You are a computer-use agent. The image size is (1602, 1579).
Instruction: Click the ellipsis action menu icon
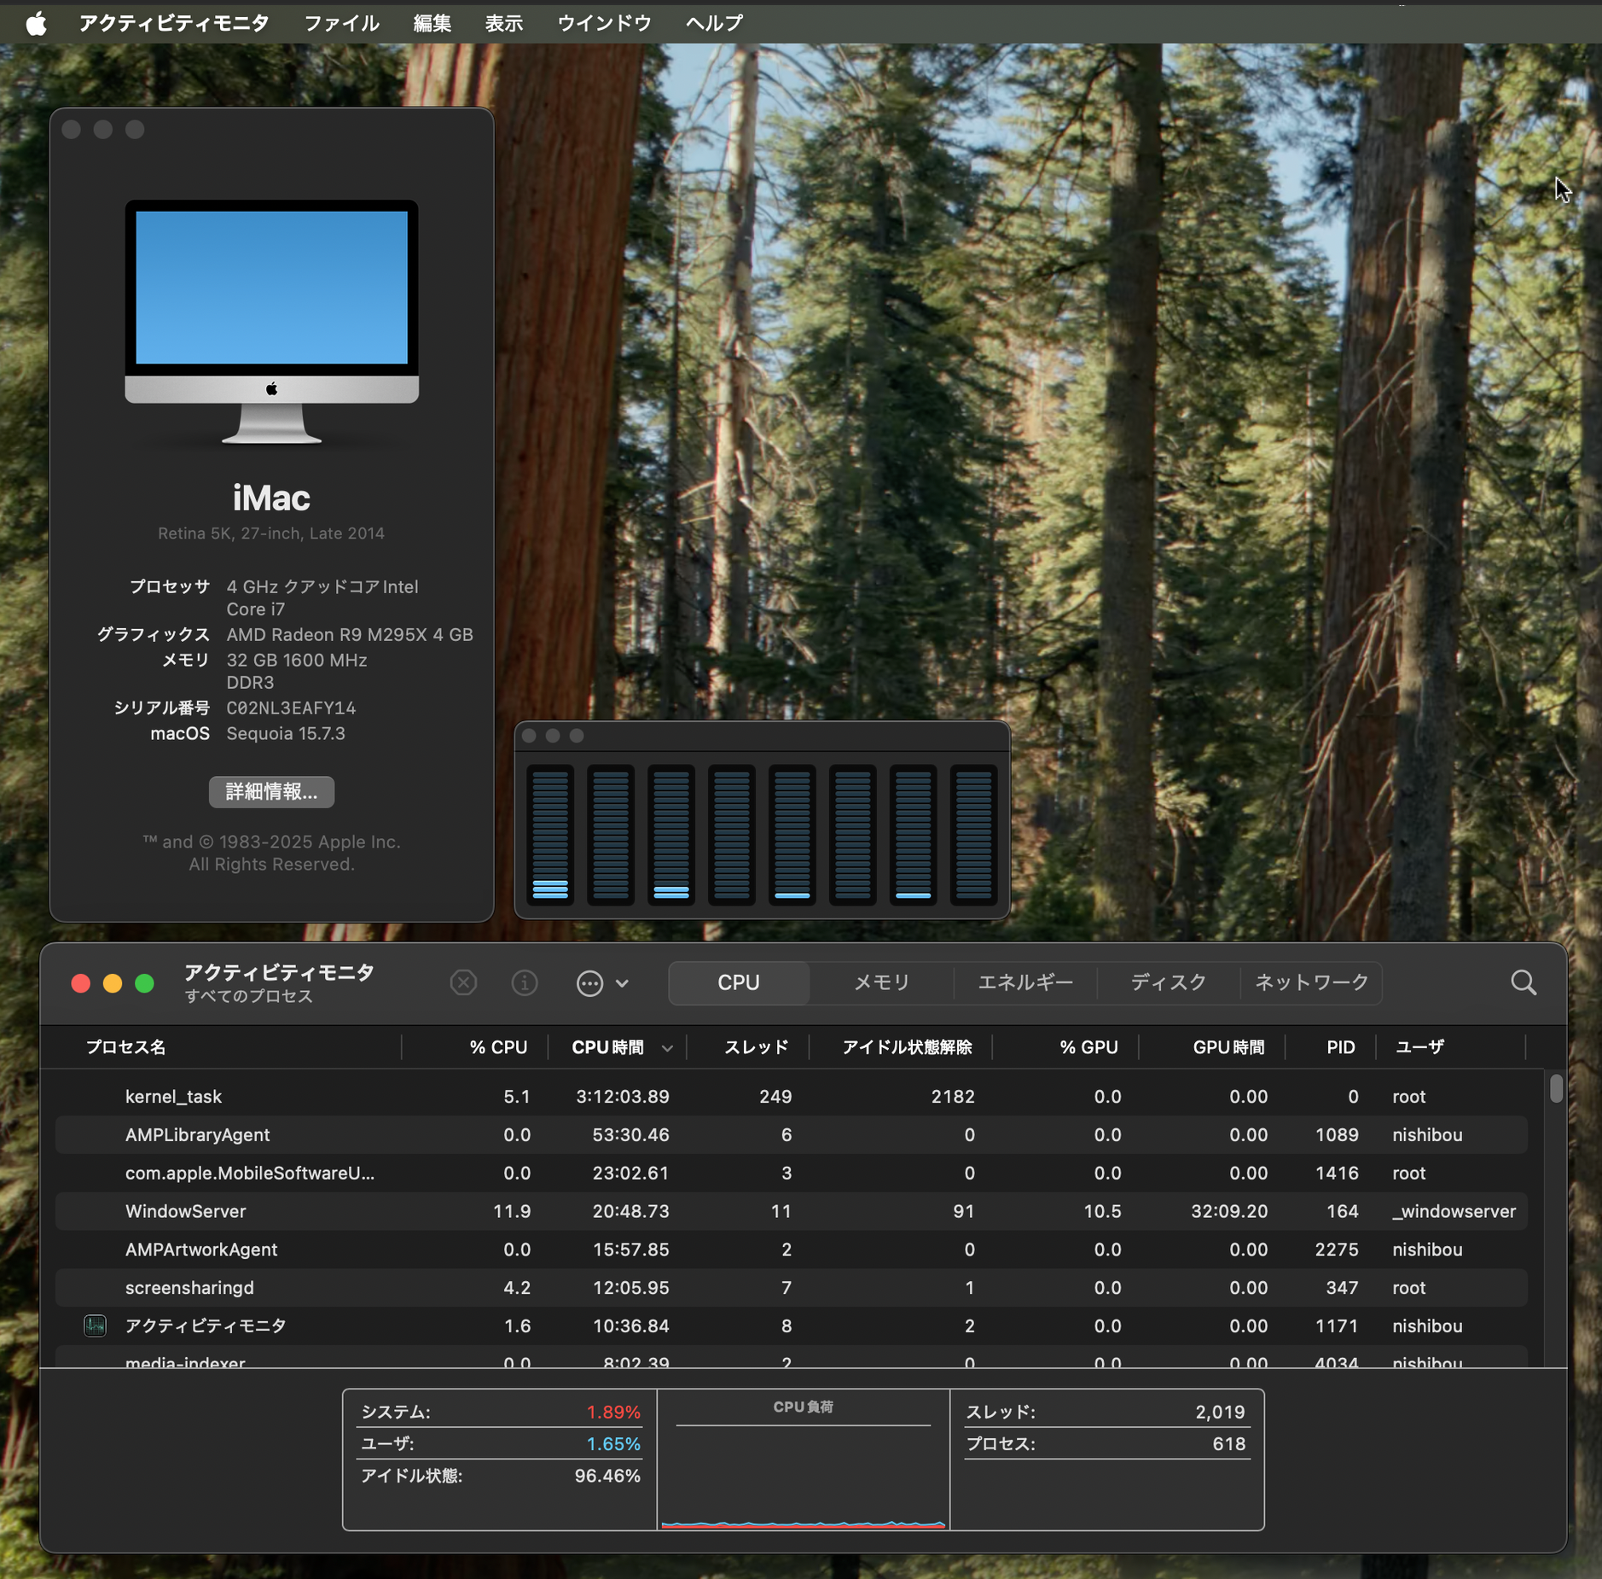coord(589,983)
